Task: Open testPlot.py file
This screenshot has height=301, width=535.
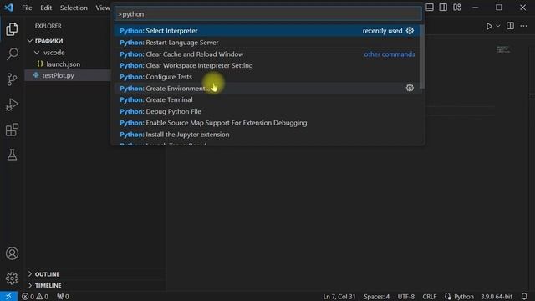Action: point(68,75)
